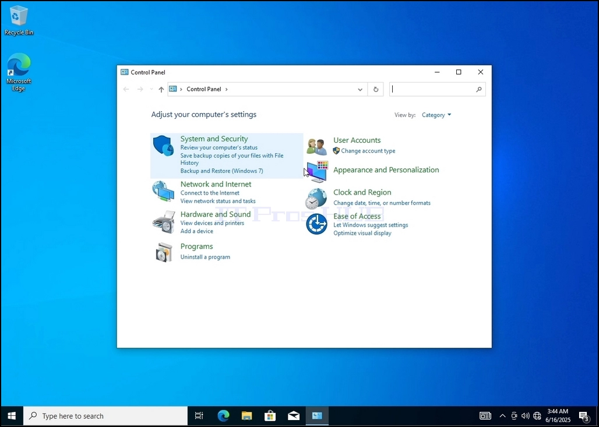Image resolution: width=599 pixels, height=427 pixels.
Task: Open News and interests taskbar icon
Action: pos(485,416)
